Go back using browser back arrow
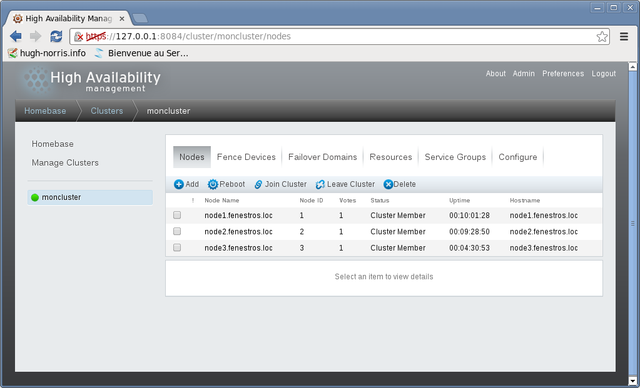Image resolution: width=640 pixels, height=388 pixels. click(x=16, y=36)
